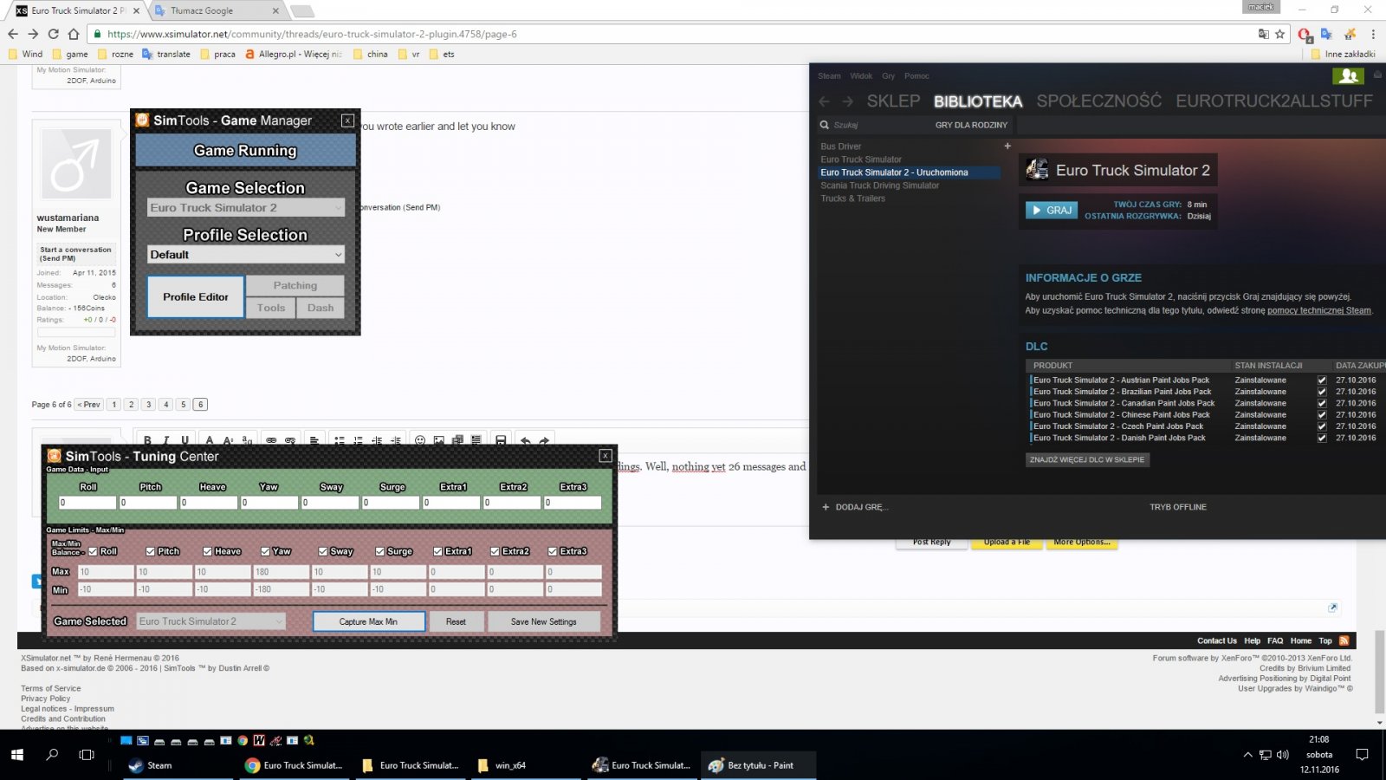1386x780 pixels.
Task: Click the Reset button in Tuning Center
Action: coord(456,621)
